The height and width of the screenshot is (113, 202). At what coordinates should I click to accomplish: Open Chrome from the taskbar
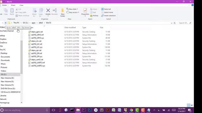(x=131, y=110)
